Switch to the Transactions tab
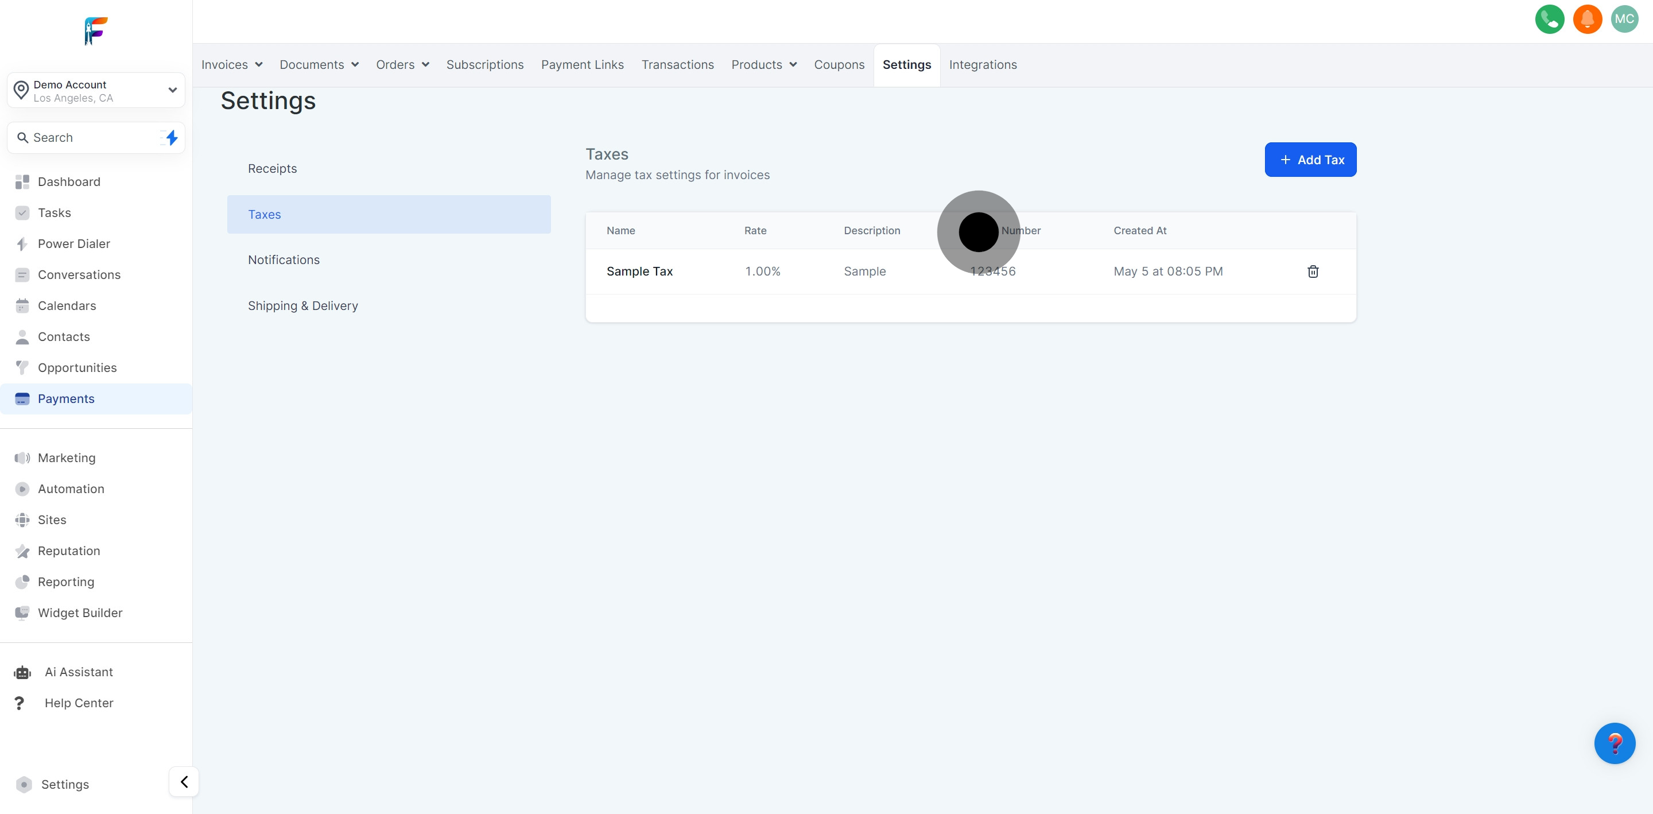Image resolution: width=1653 pixels, height=814 pixels. (678, 64)
